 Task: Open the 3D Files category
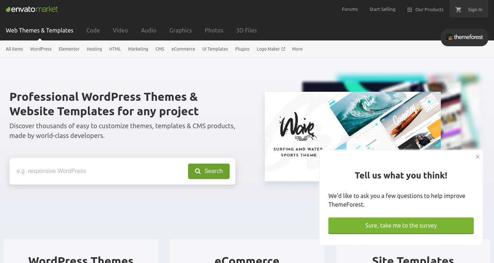[x=246, y=30]
